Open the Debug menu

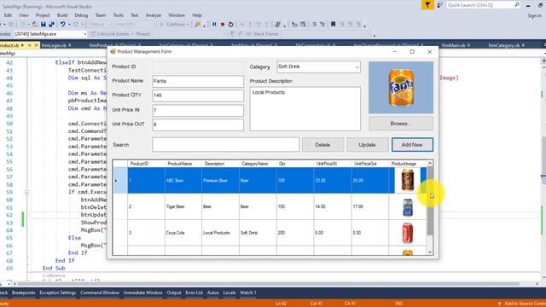[x=81, y=15]
